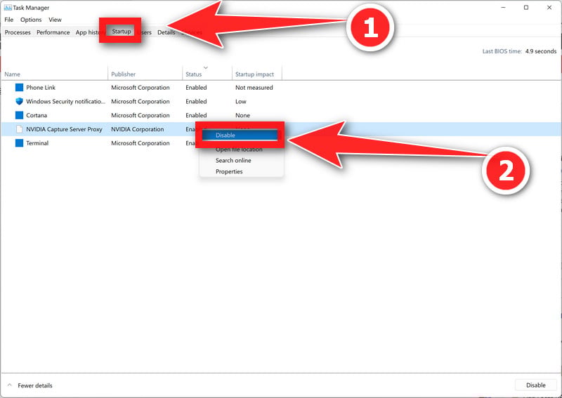Select the Cortana row name
This screenshot has width=562, height=398.
point(37,115)
